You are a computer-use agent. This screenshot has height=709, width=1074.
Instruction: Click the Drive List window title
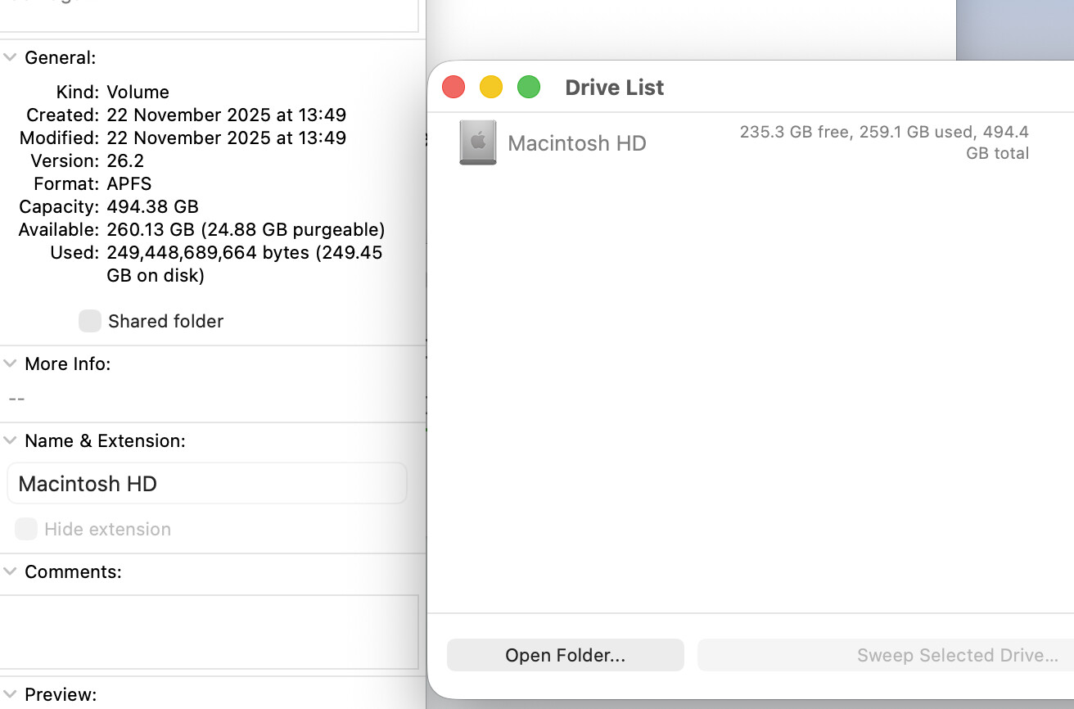coord(615,88)
